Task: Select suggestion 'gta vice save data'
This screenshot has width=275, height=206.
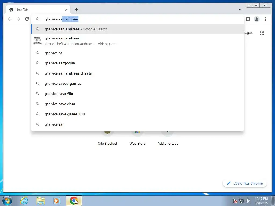Action: click(x=137, y=104)
